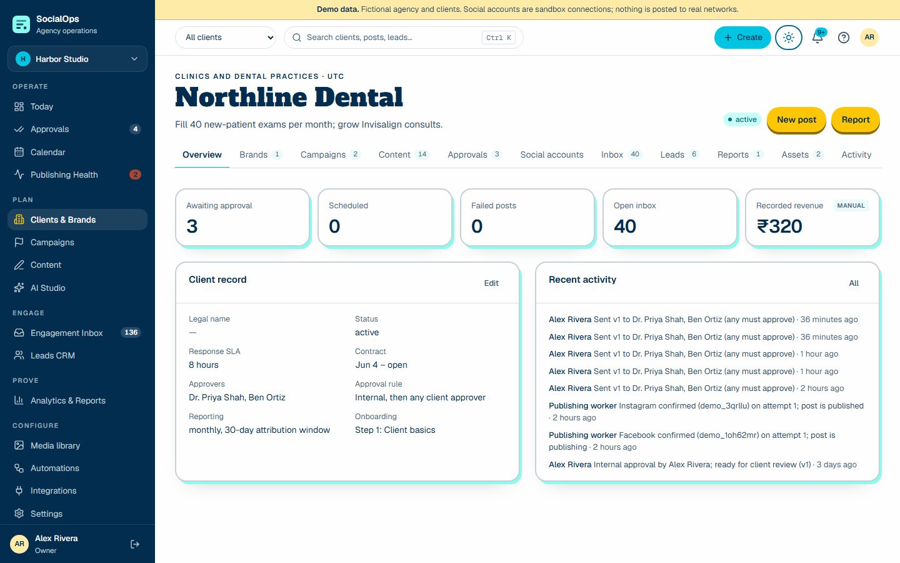Screen dimensions: 900x563
Task: Click the Publishing Health pulse icon
Action: click(19, 175)
